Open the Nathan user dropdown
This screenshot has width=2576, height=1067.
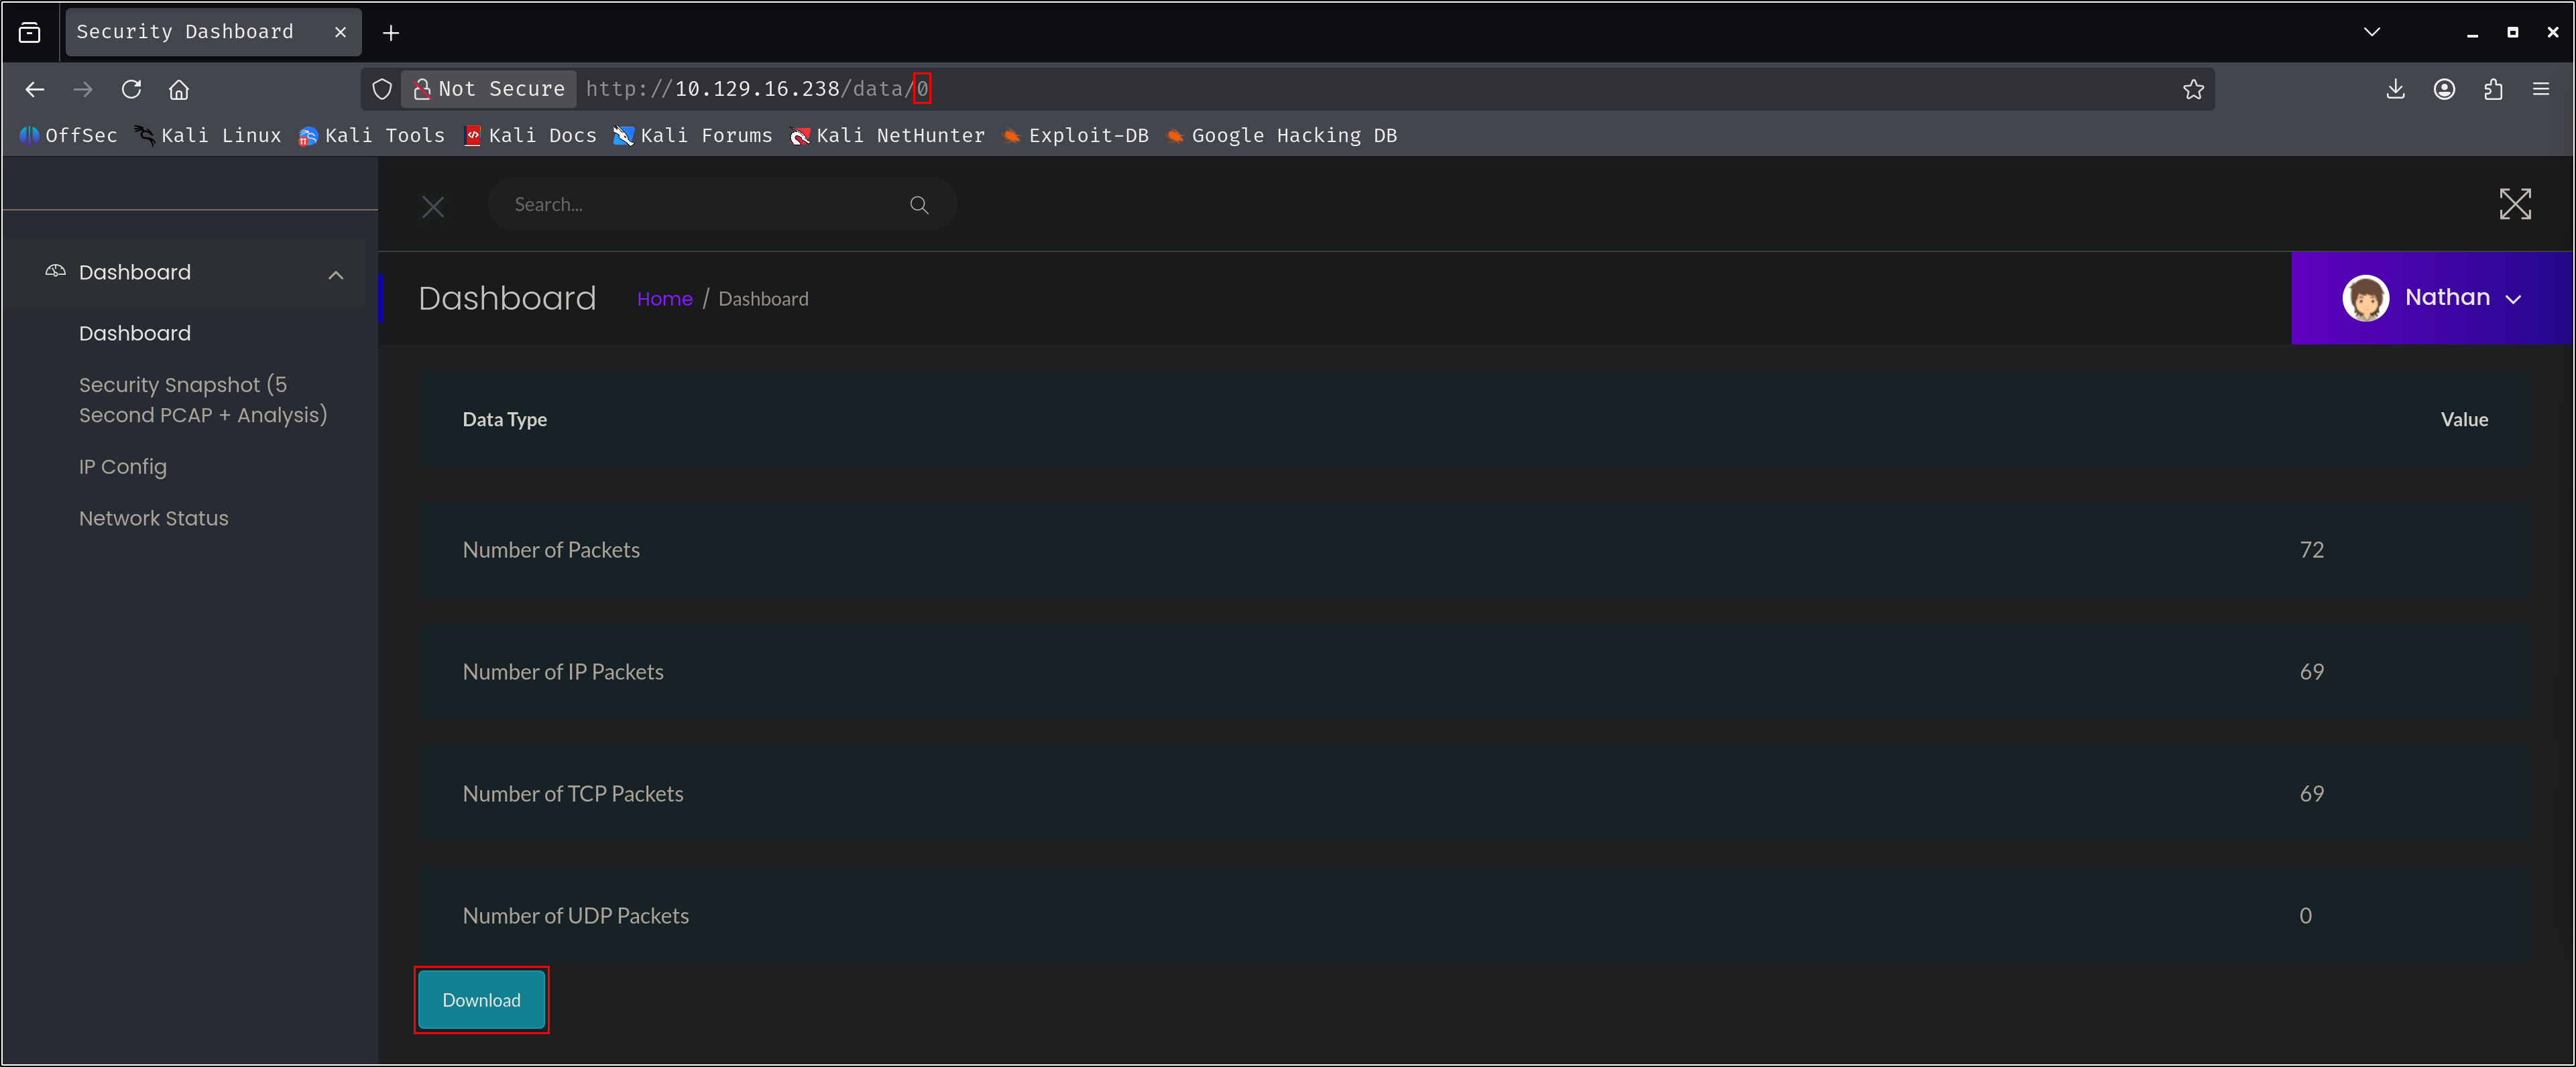pyautogui.click(x=2432, y=298)
